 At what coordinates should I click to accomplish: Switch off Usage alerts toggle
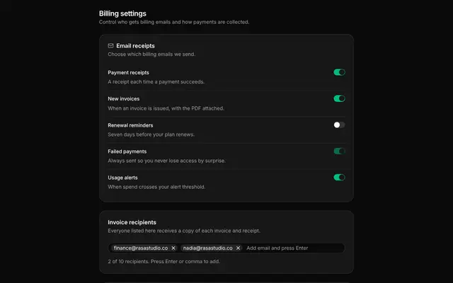[339, 178]
